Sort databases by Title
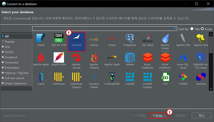Image resolution: width=214 pixels, height=122 pixels. pos(195,29)
